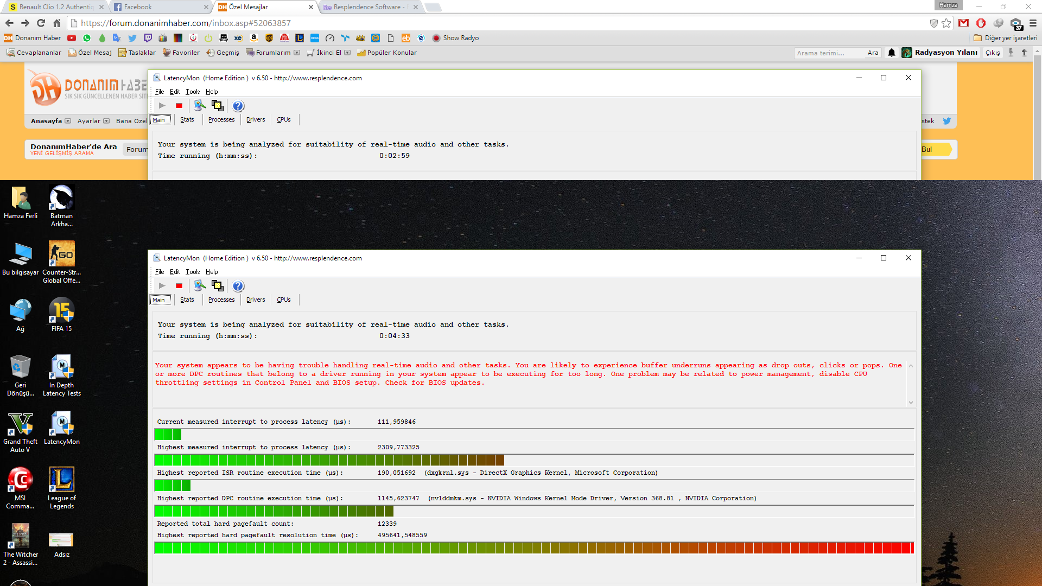Switch to the Facebook browser tab
Image resolution: width=1042 pixels, height=586 pixels.
tap(161, 7)
